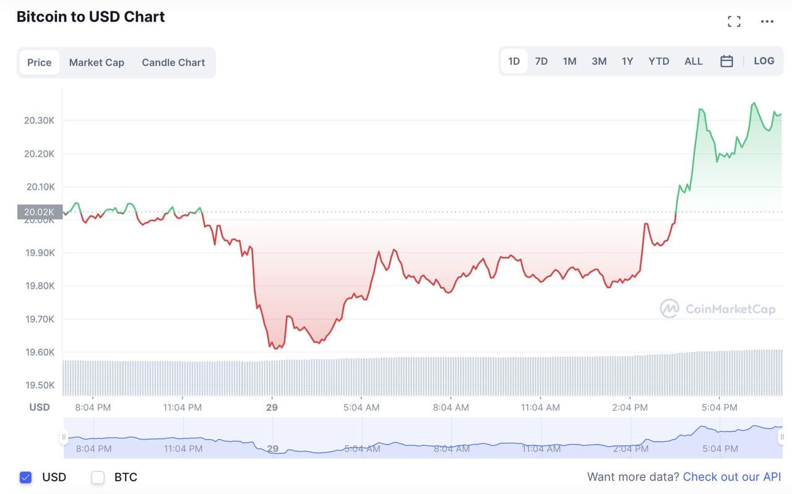This screenshot has width=792, height=494.
Task: Select the 7D time range
Action: coord(541,61)
